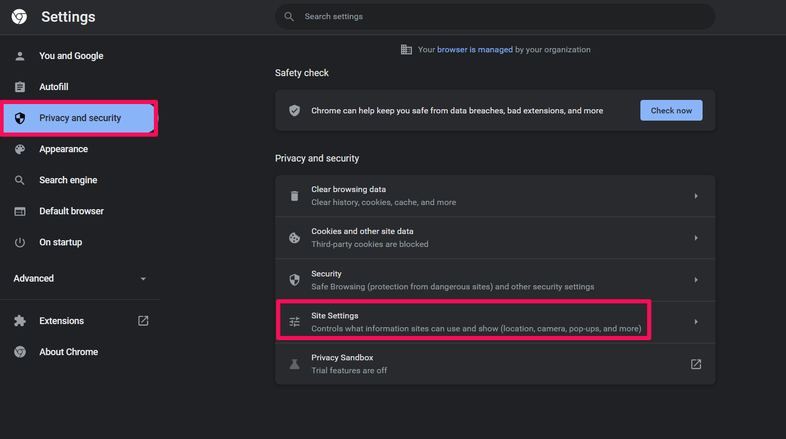This screenshot has height=439, width=786.
Task: Focus the Search settings input field
Action: coord(495,17)
